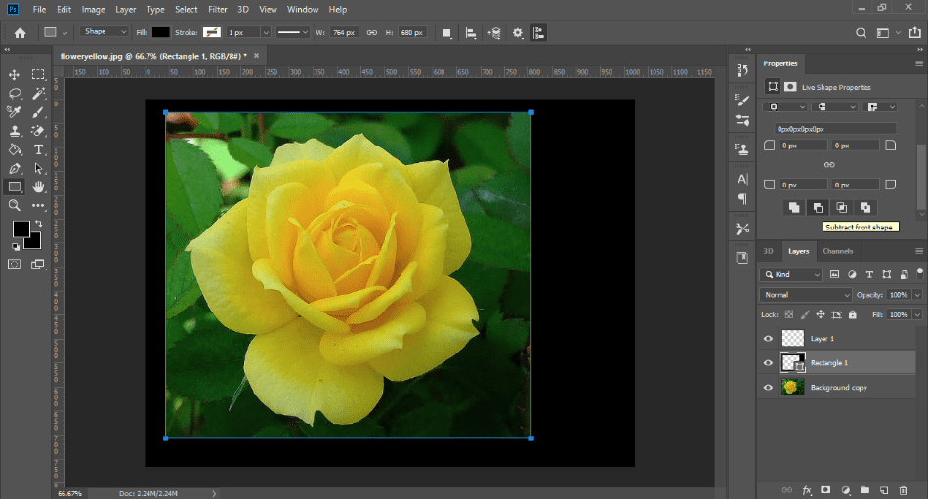Image resolution: width=928 pixels, height=499 pixels.
Task: Select the Type tool
Action: point(38,149)
